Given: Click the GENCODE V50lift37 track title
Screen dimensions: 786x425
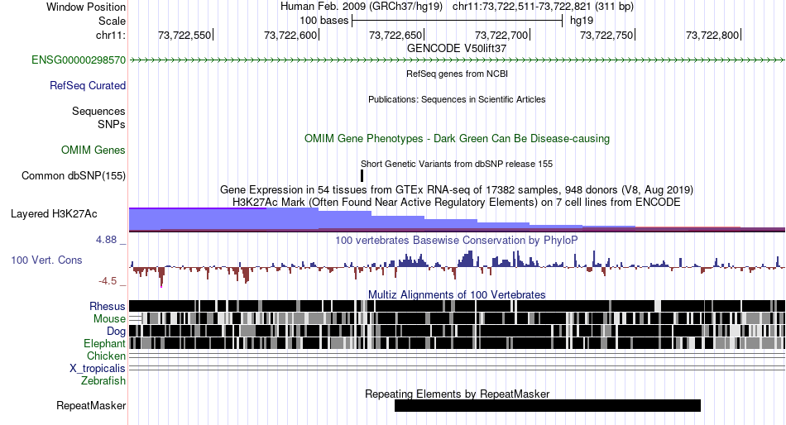Looking at the screenshot, I should point(457,49).
